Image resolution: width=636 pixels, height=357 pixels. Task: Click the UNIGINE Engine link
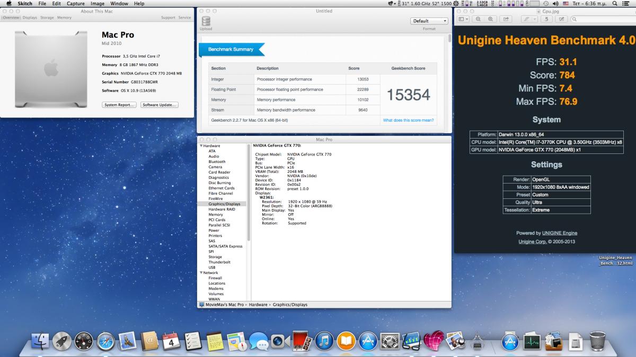560,233
